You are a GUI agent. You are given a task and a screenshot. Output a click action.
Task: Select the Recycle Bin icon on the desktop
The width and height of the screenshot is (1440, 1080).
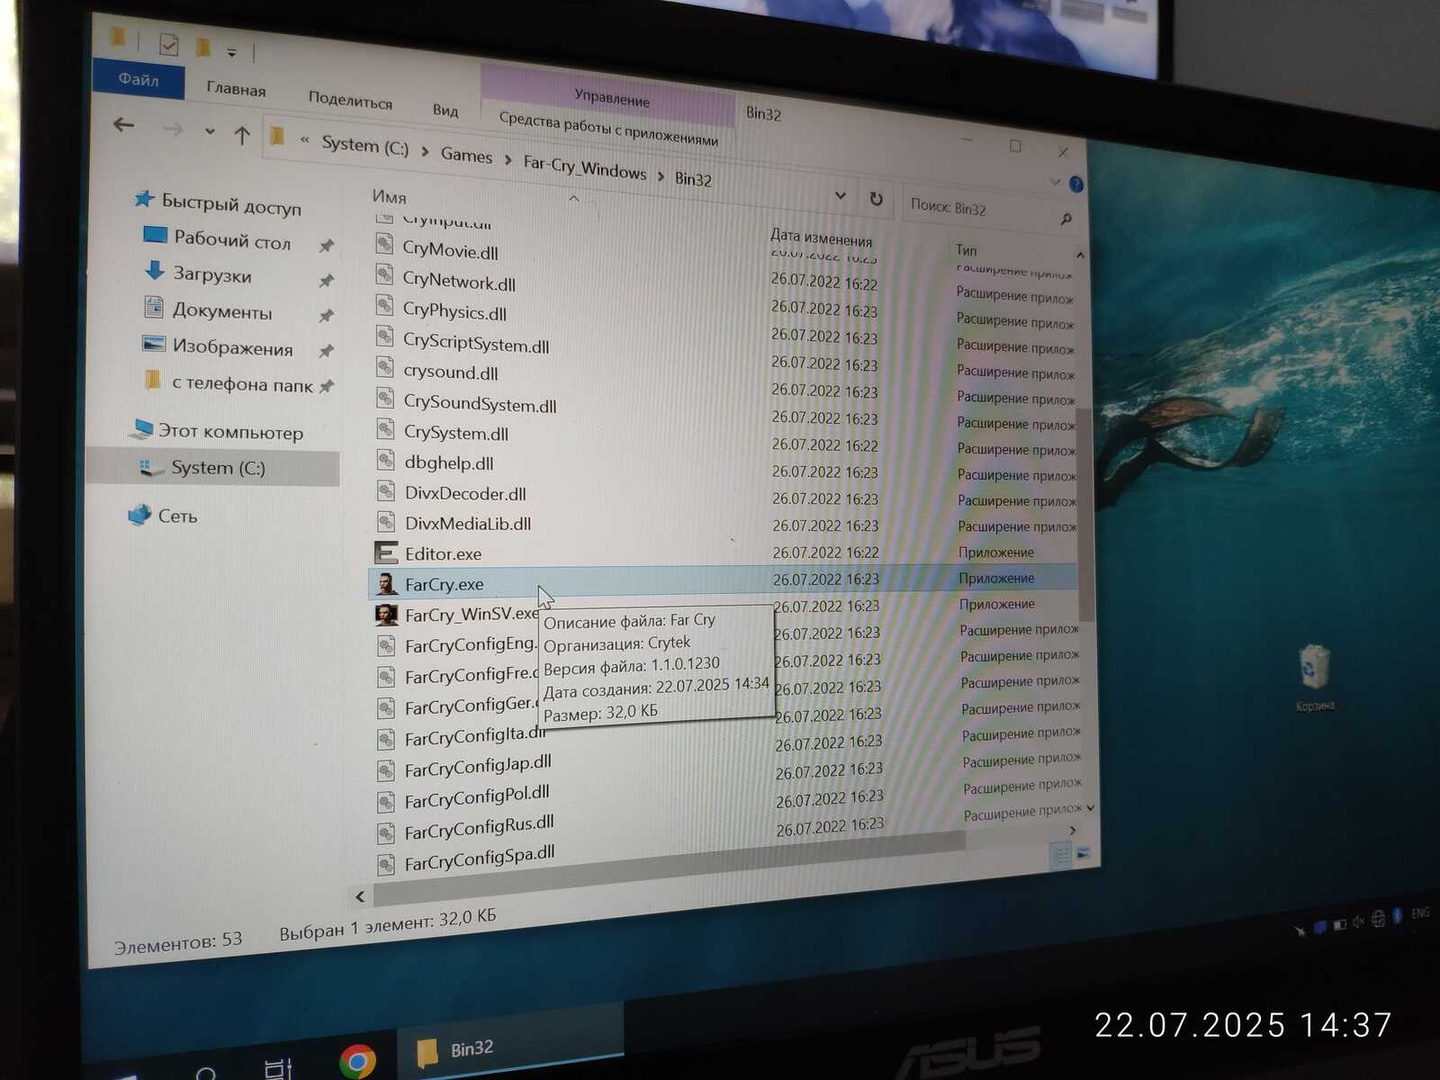coord(1314,667)
